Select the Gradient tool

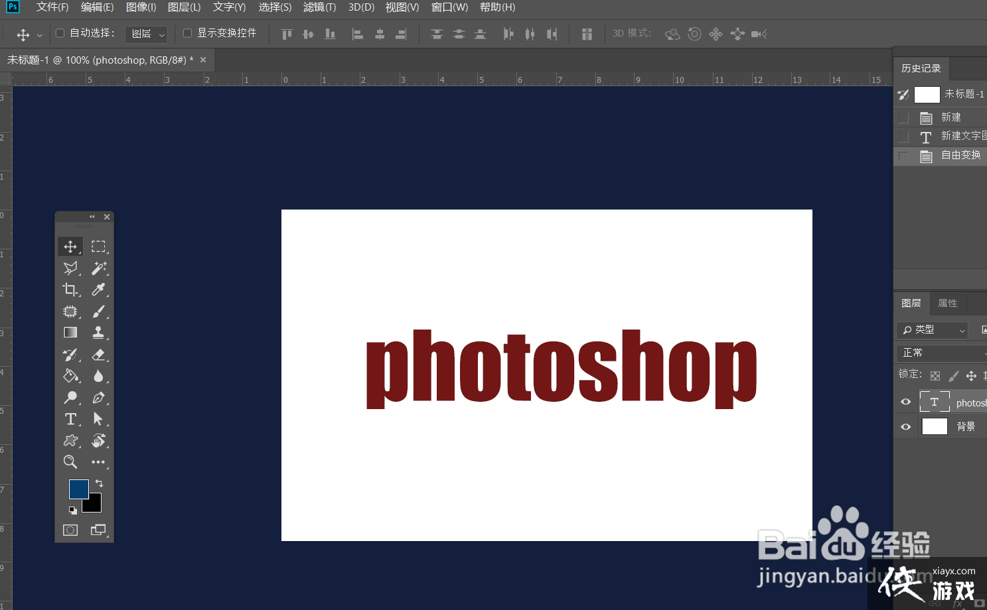click(70, 332)
